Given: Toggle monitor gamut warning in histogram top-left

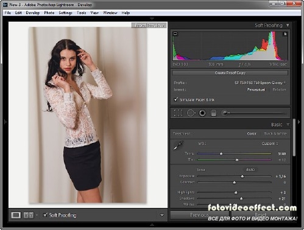Looking at the screenshot, I should pyautogui.click(x=175, y=33).
